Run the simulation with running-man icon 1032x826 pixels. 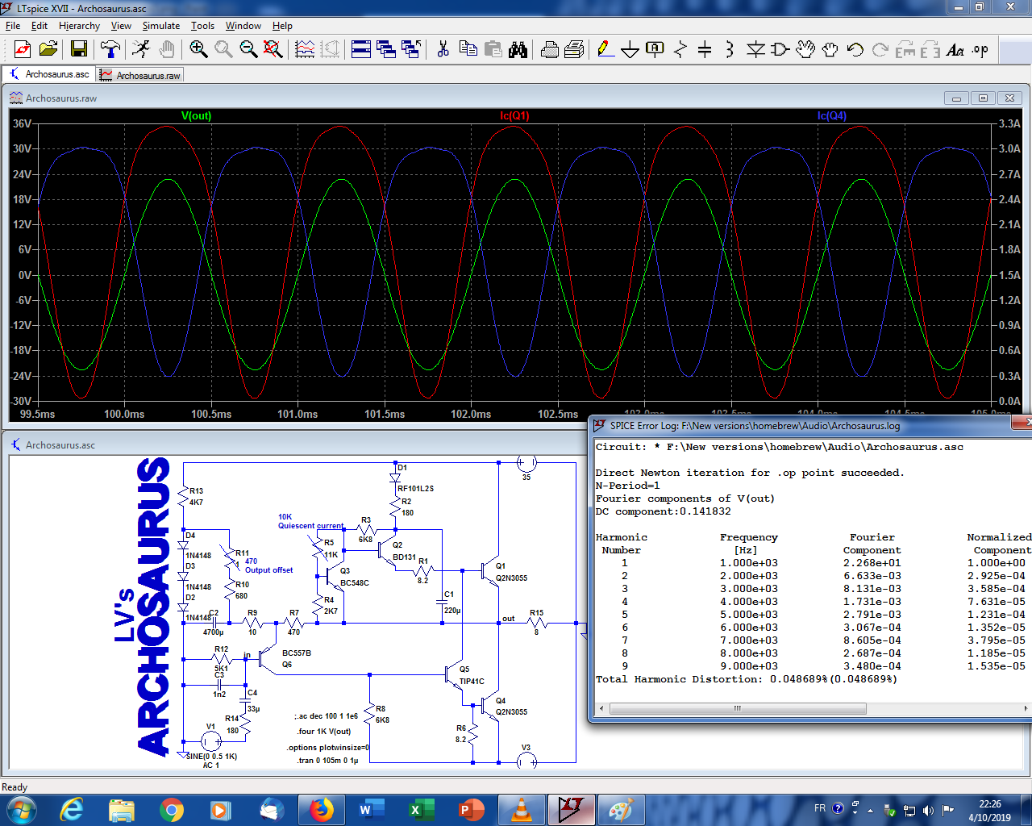(141, 50)
